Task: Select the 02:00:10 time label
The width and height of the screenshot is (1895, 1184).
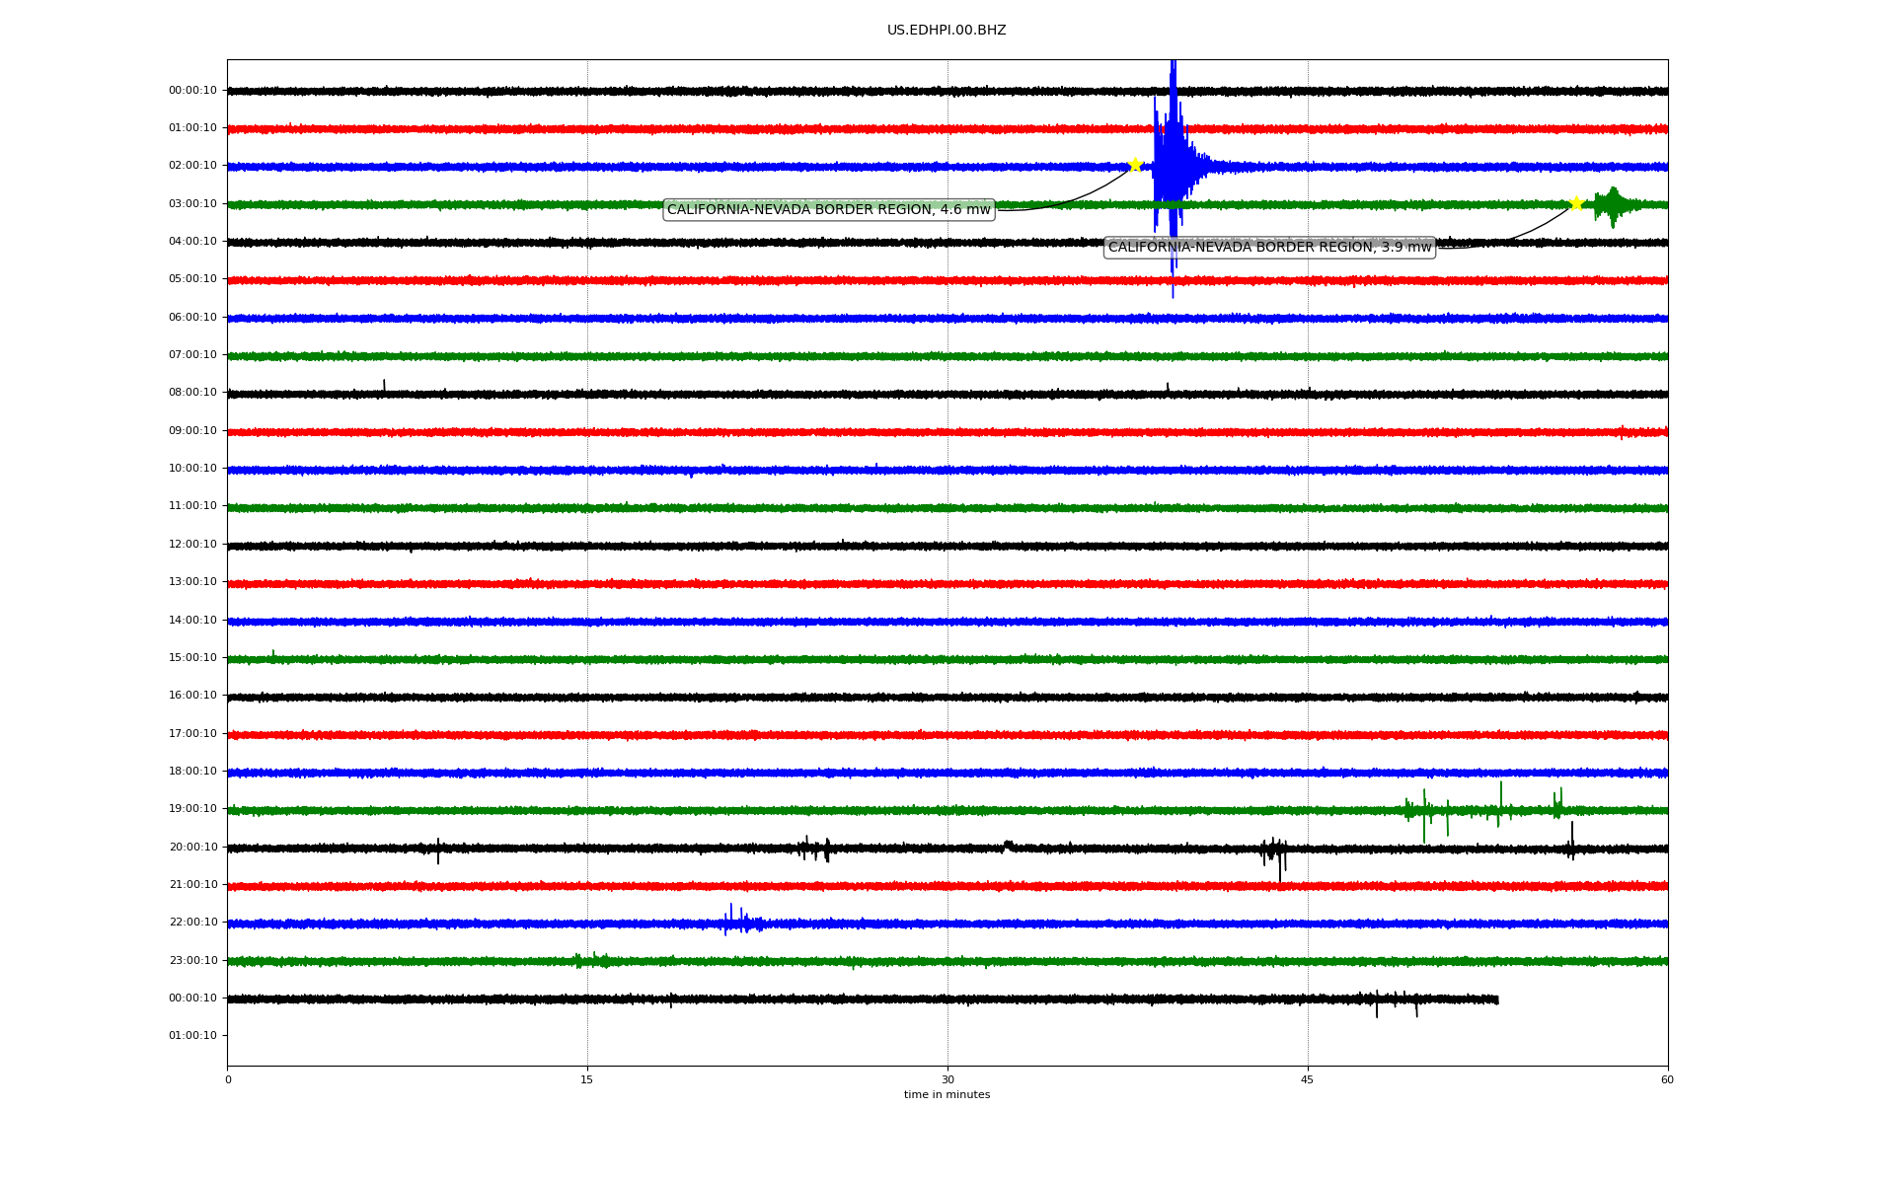Action: 192,166
